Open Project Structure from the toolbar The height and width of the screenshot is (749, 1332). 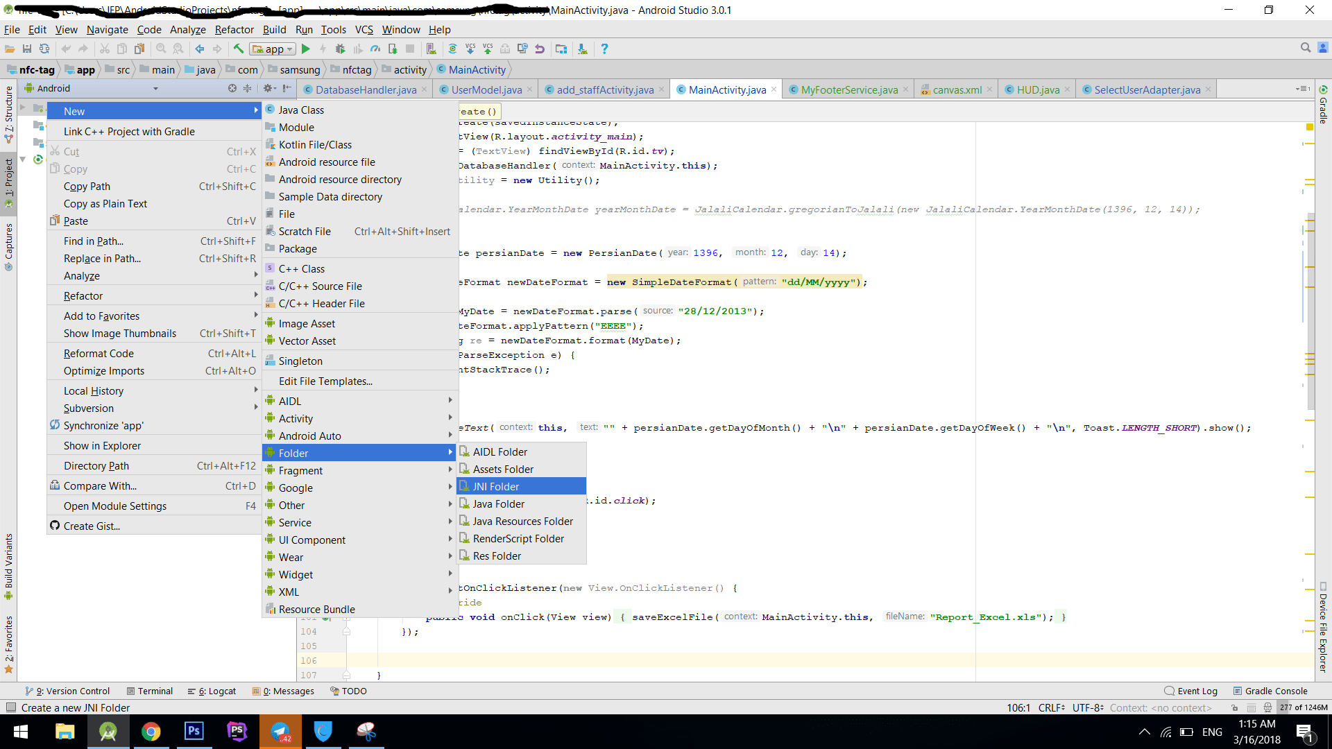click(x=561, y=49)
